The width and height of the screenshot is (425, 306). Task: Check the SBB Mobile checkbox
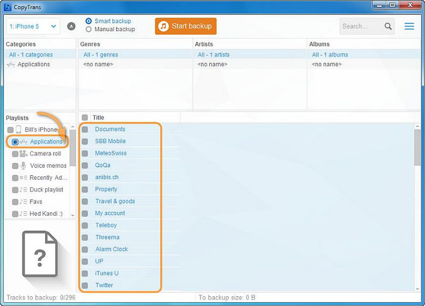(85, 142)
